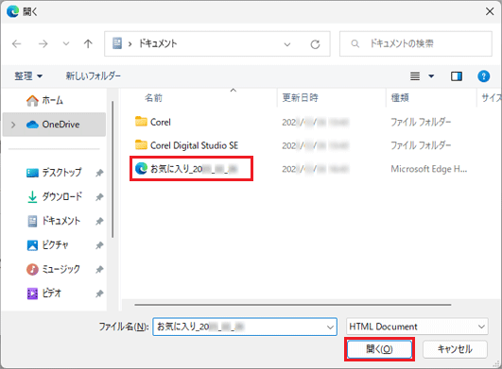Open ドキュメント in the sidebar

pyautogui.click(x=54, y=221)
